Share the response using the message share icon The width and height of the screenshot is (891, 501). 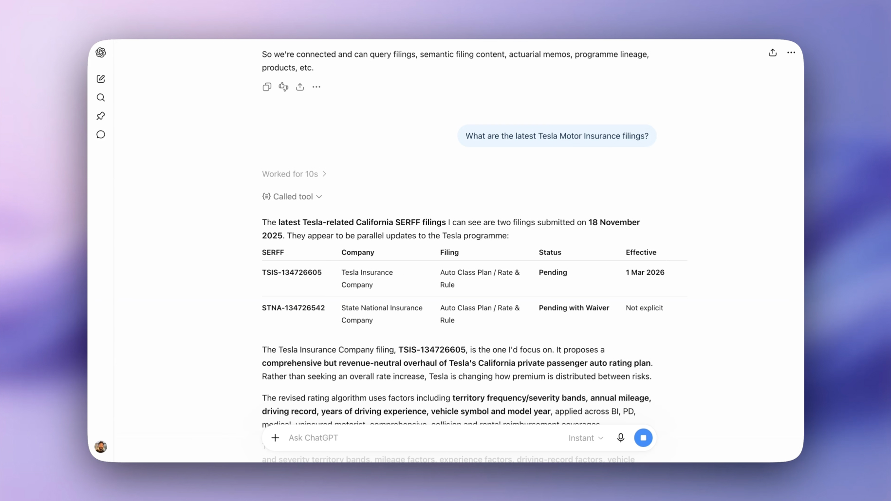(300, 87)
